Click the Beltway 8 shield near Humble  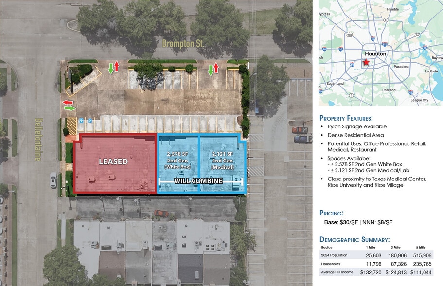point(385,20)
